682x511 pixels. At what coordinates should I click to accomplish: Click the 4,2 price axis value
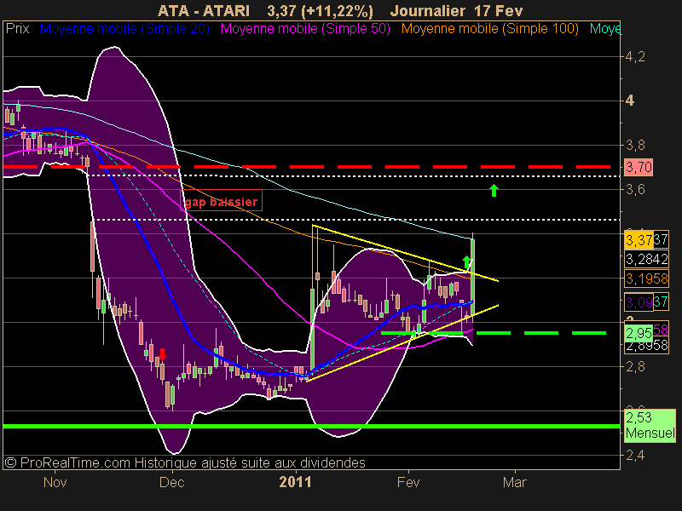(635, 56)
